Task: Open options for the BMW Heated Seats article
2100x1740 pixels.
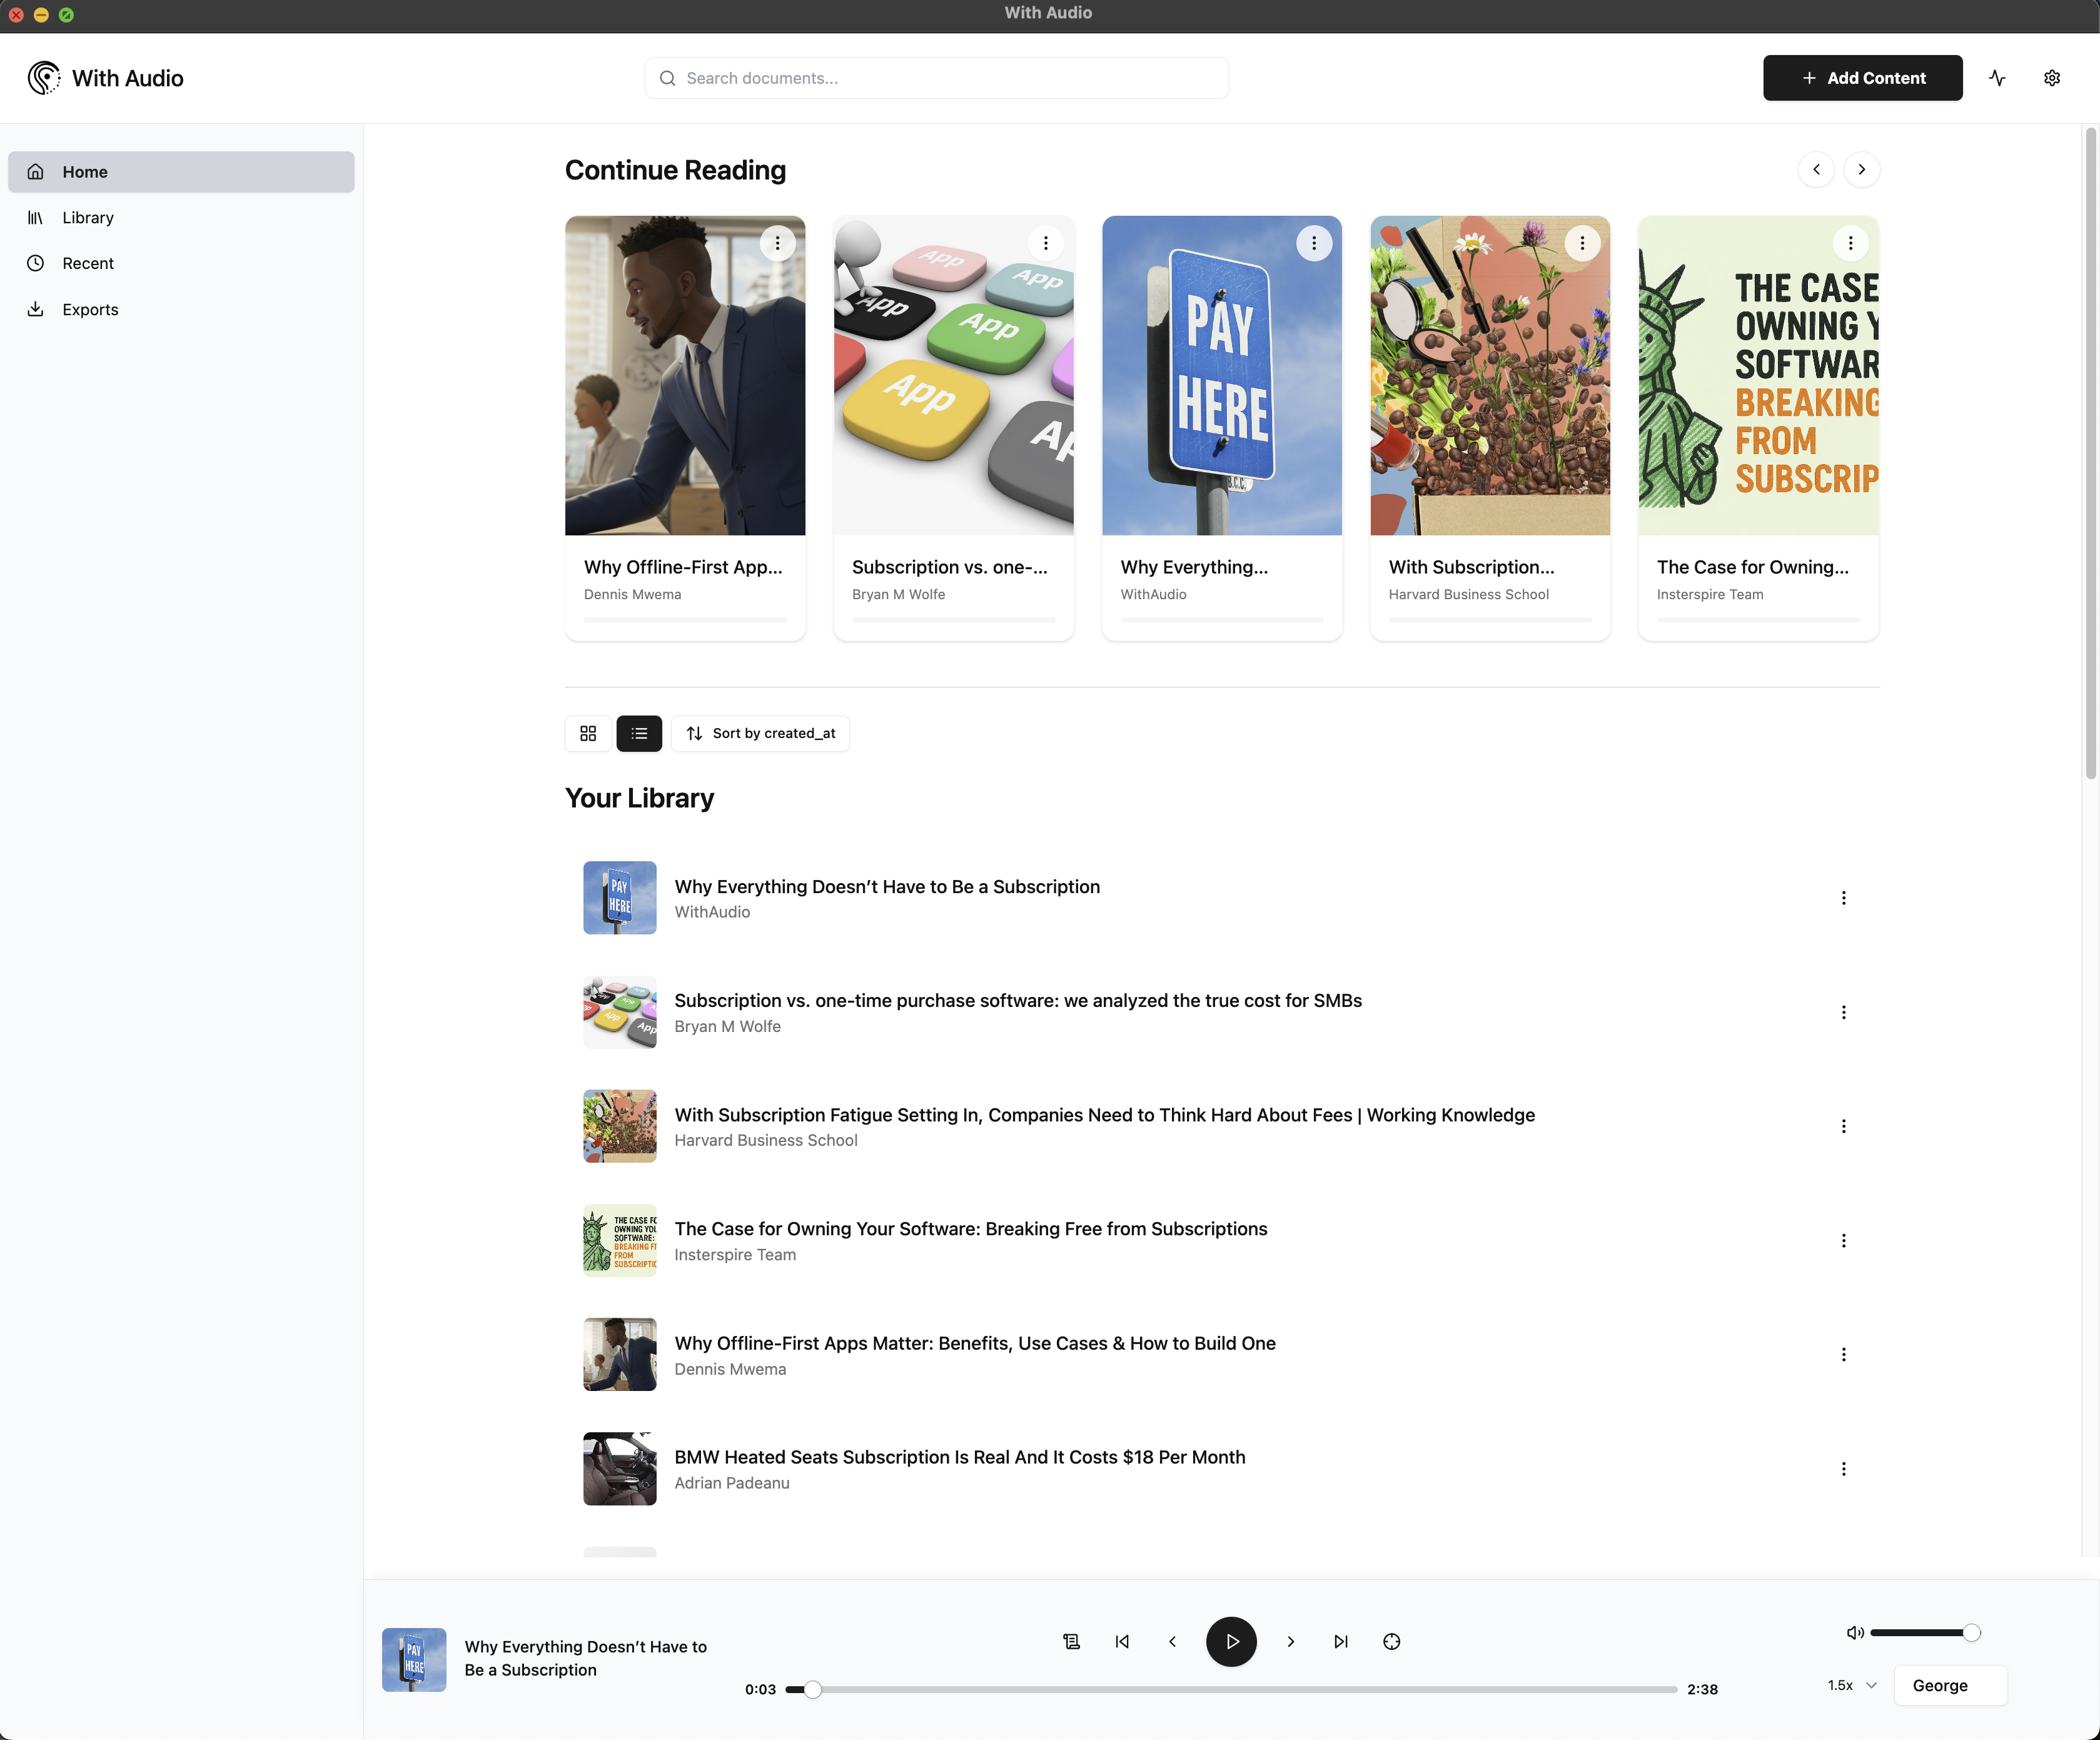Action: (1843, 1468)
